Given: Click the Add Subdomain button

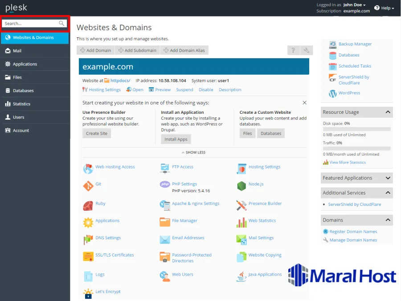Looking at the screenshot, I should (x=137, y=50).
